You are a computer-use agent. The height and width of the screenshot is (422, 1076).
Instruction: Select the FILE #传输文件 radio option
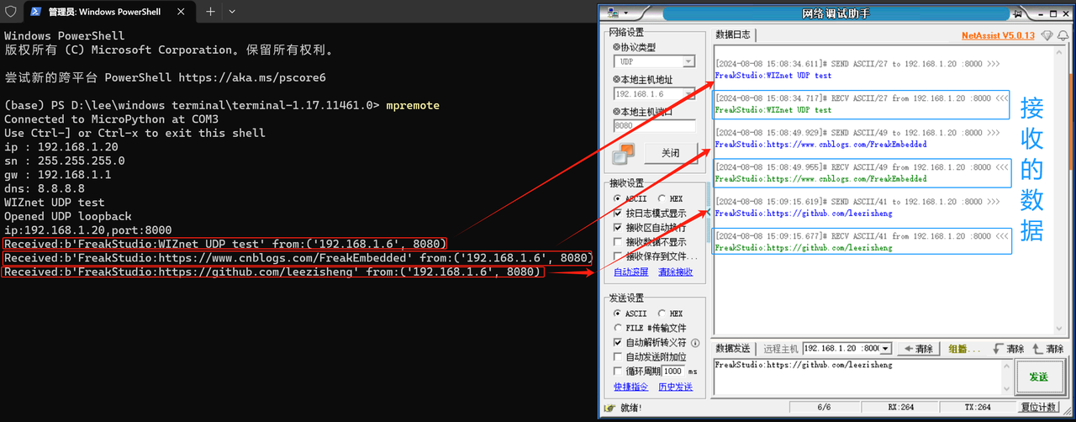651,328
